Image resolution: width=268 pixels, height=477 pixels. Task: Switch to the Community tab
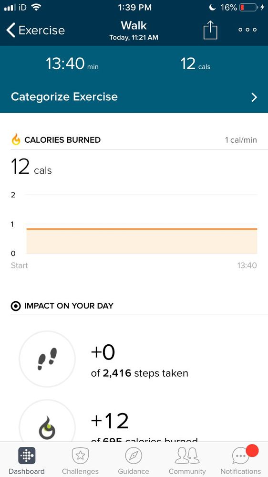(187, 460)
